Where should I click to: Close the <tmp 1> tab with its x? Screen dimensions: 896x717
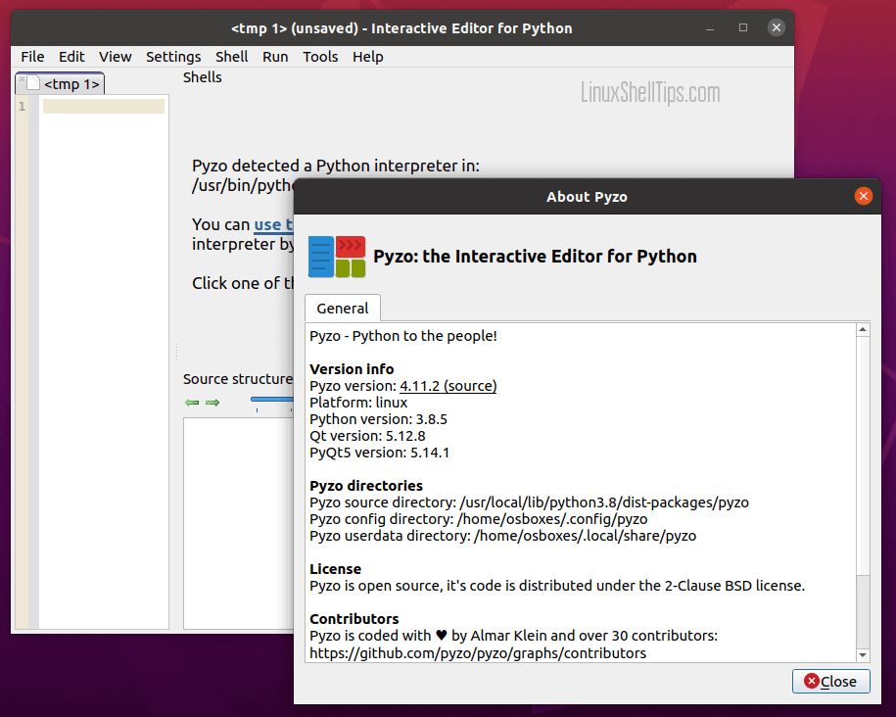22,79
